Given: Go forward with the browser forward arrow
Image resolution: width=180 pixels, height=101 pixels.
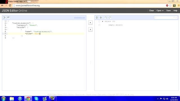Looking at the screenshot, I should click(x=6, y=6).
